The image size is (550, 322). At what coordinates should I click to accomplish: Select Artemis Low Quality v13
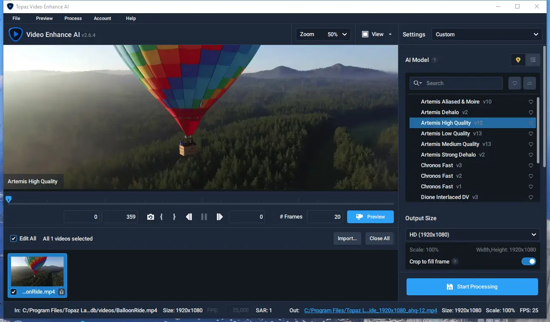coord(473,134)
